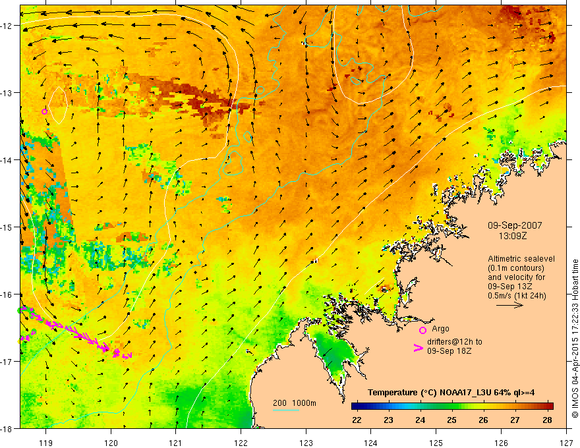The image size is (580, 448).
Task: Click the longitude axis label '126'
Action: click(501, 443)
